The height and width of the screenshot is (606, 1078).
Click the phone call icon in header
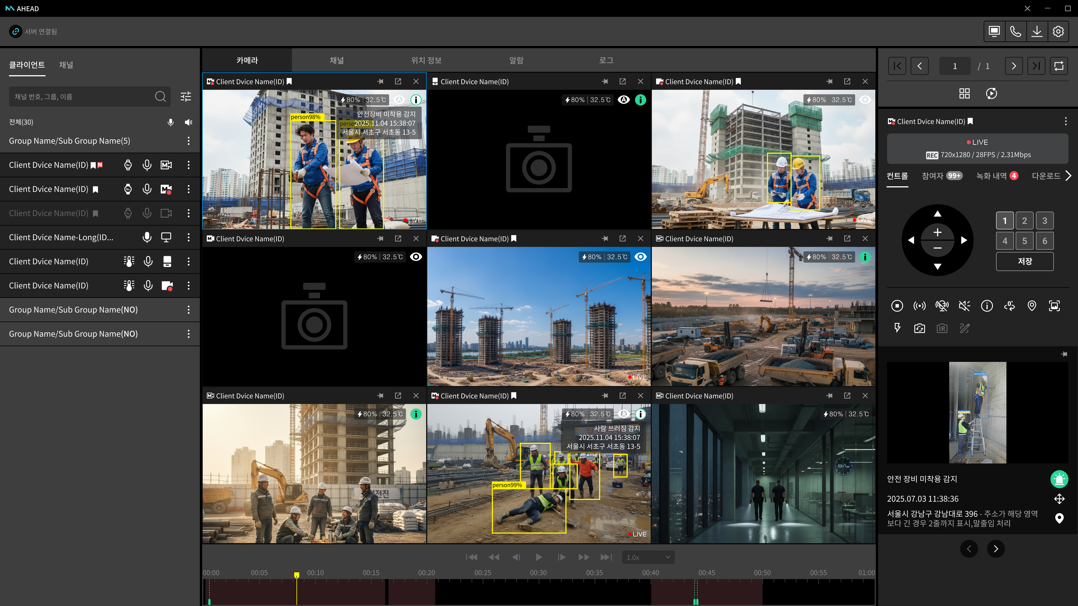tap(1015, 31)
